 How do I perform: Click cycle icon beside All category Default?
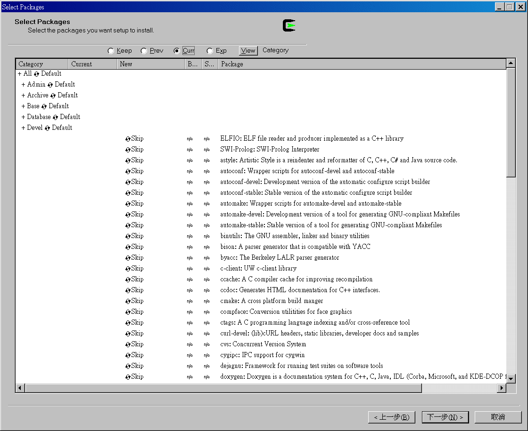[x=36, y=74]
